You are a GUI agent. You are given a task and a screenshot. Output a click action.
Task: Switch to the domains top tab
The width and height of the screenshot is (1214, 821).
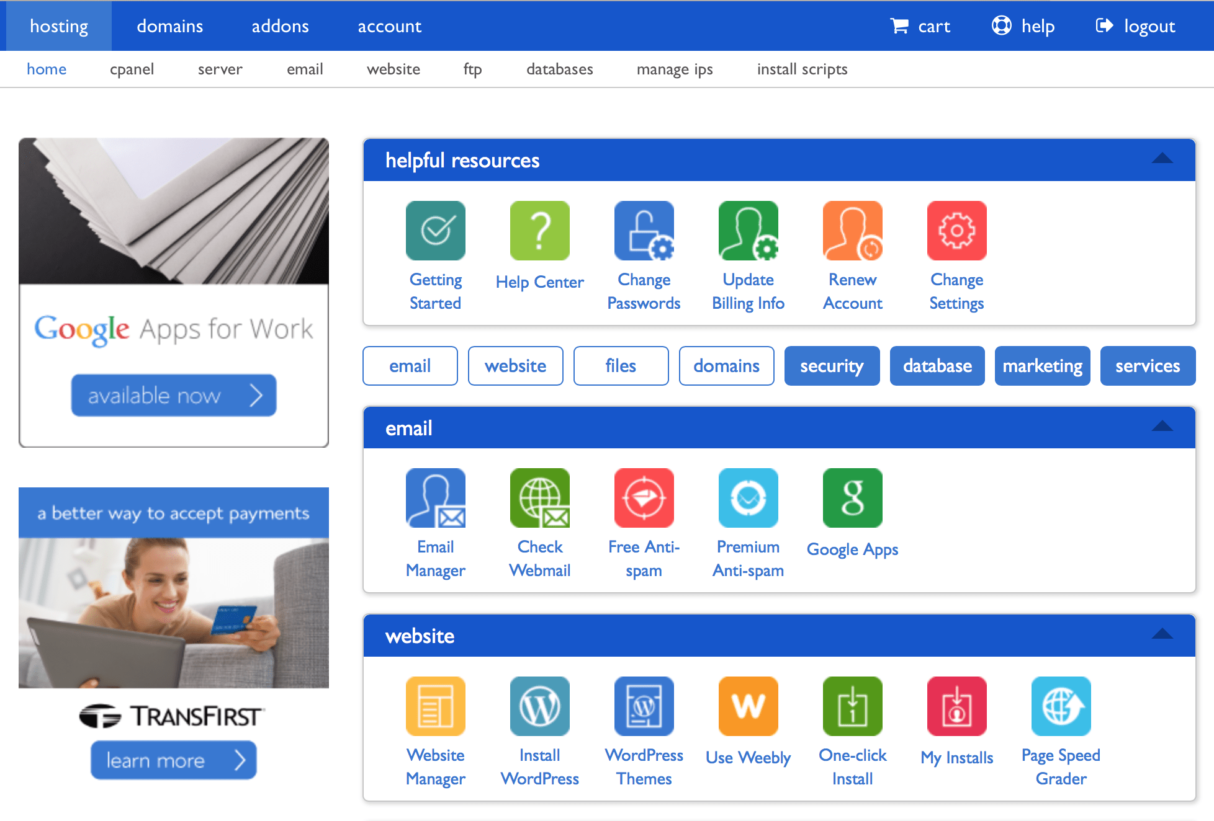tap(169, 26)
